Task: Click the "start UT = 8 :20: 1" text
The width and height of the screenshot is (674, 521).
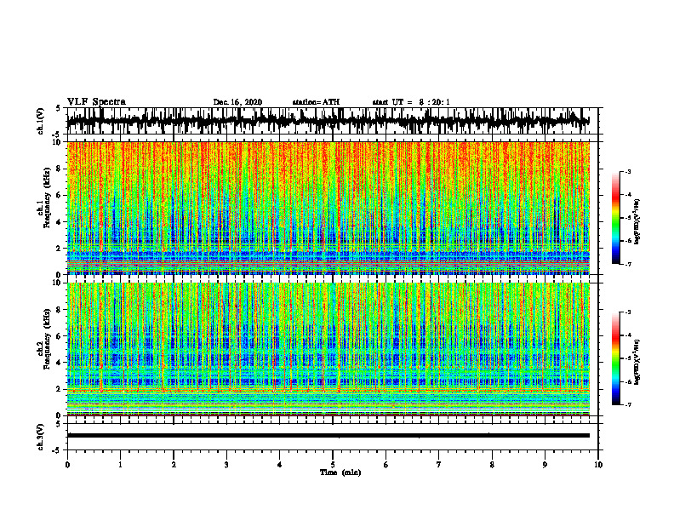Action: (x=411, y=102)
